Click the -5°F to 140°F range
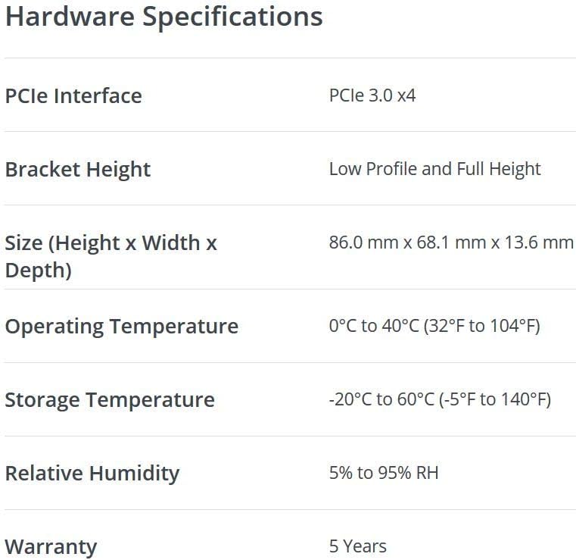 click(x=496, y=400)
